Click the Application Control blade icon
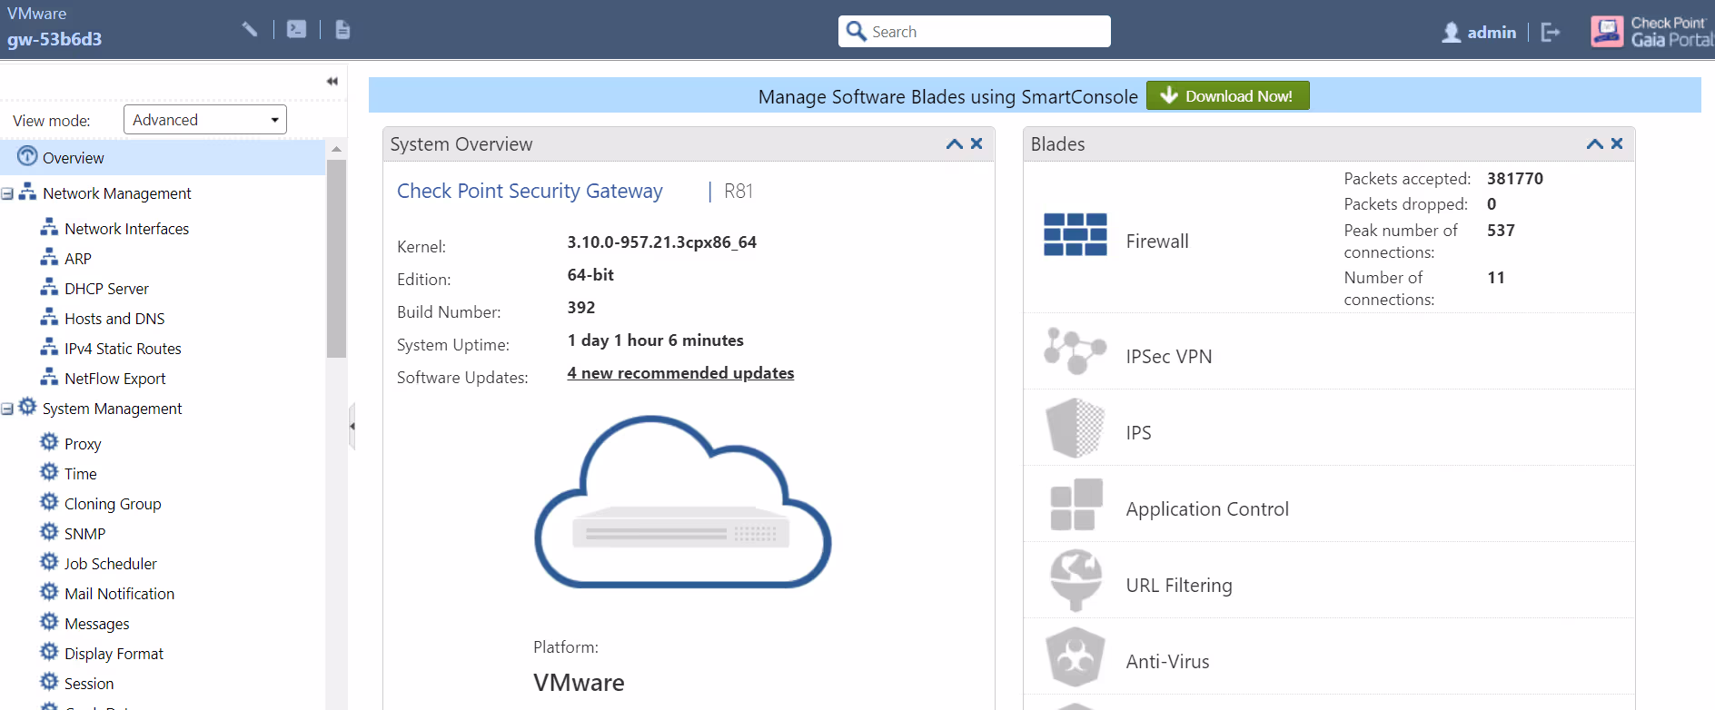Image resolution: width=1715 pixels, height=710 pixels. [1076, 504]
